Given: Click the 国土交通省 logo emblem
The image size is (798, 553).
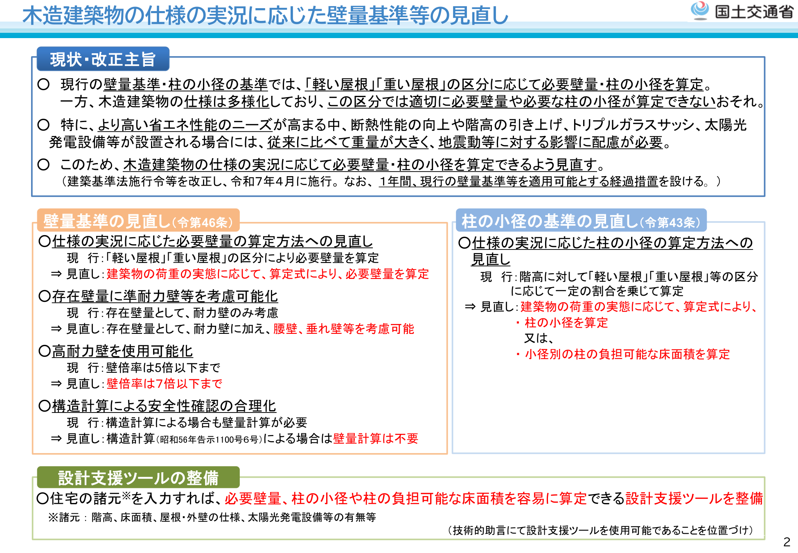Looking at the screenshot, I should tap(700, 11).
